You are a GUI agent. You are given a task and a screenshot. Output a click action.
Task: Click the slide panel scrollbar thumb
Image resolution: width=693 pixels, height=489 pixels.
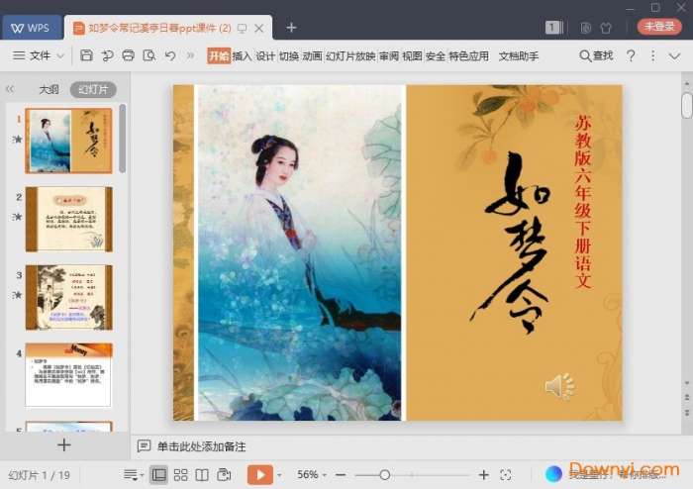click(122, 139)
